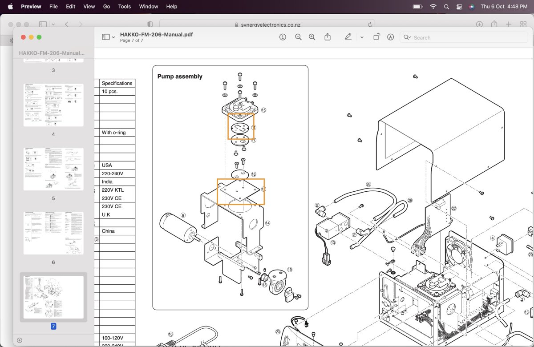The image size is (534, 347).
Task: Zoom out of the PDF page
Action: tap(298, 37)
